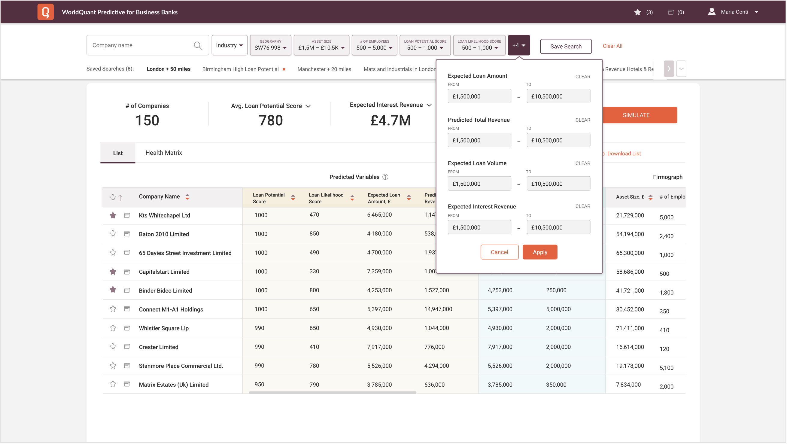The height and width of the screenshot is (444, 787).
Task: Sort by Company Name arrows
Action: click(x=187, y=197)
